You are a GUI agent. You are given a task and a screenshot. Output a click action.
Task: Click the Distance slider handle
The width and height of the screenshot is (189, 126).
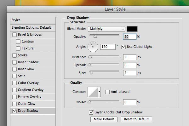(90, 57)
